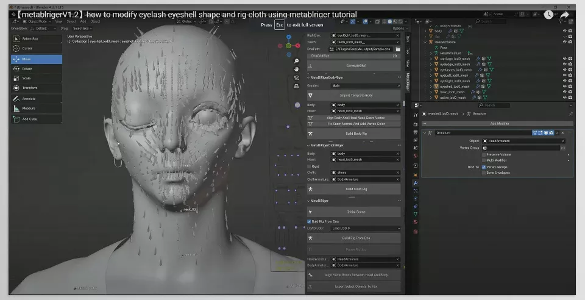Disable rendering for body camera icon
This screenshot has height=300, width=585.
pyautogui.click(x=570, y=31)
